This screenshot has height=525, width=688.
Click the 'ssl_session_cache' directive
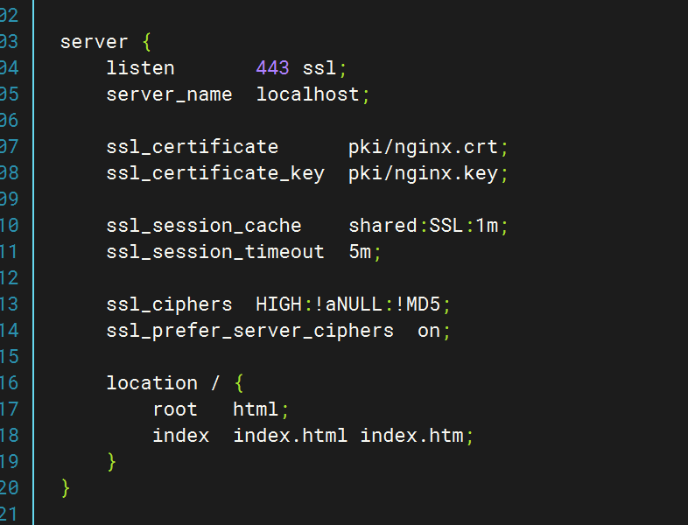click(204, 226)
